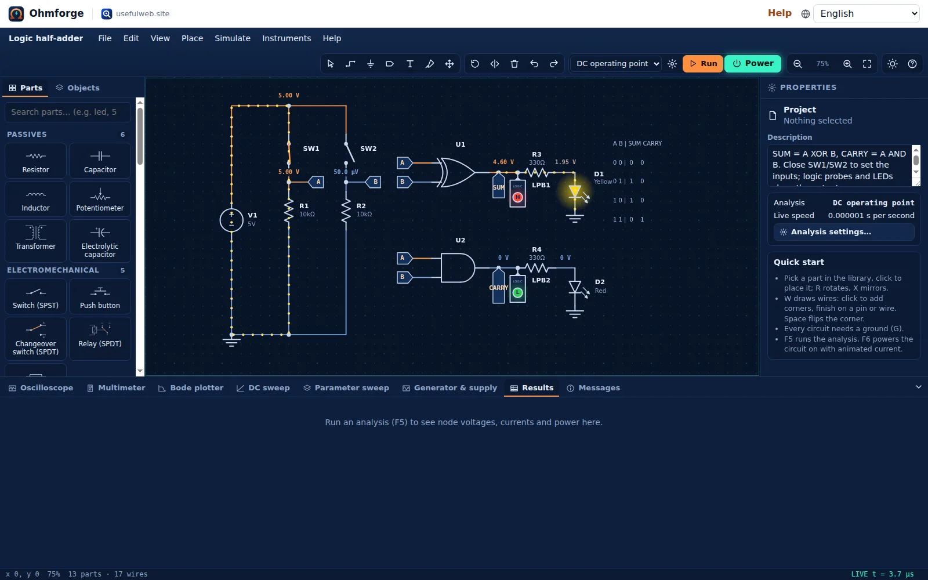The height and width of the screenshot is (580, 928).
Task: Redo the last undone action
Action: (x=553, y=64)
